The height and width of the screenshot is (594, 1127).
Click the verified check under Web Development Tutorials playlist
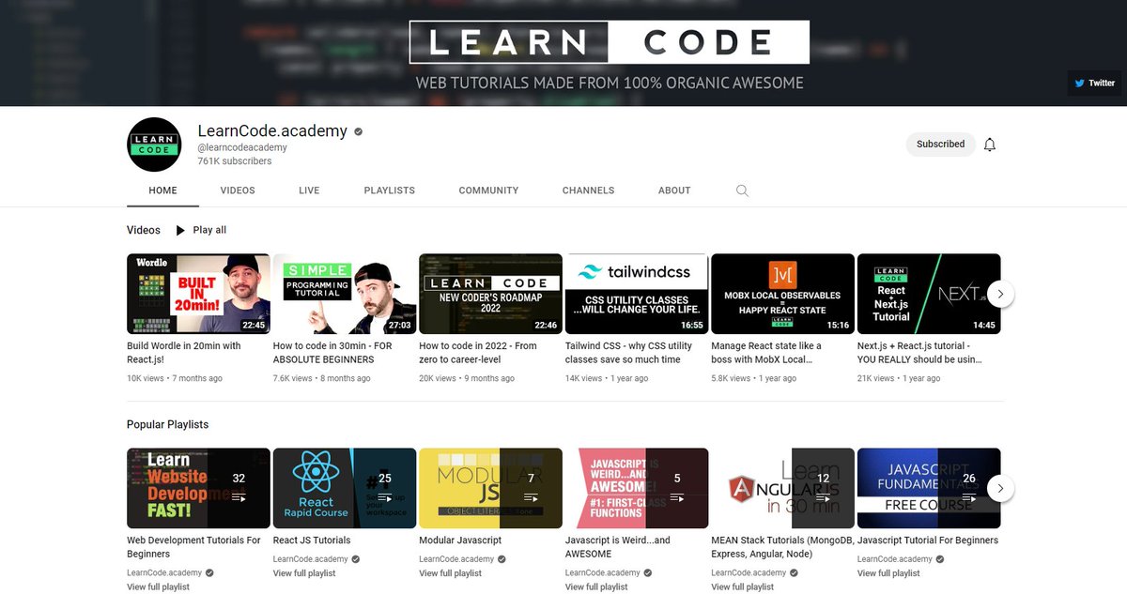(x=208, y=572)
